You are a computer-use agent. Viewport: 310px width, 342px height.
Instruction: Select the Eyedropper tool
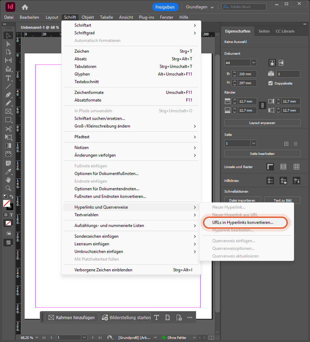pyautogui.click(x=8, y=172)
